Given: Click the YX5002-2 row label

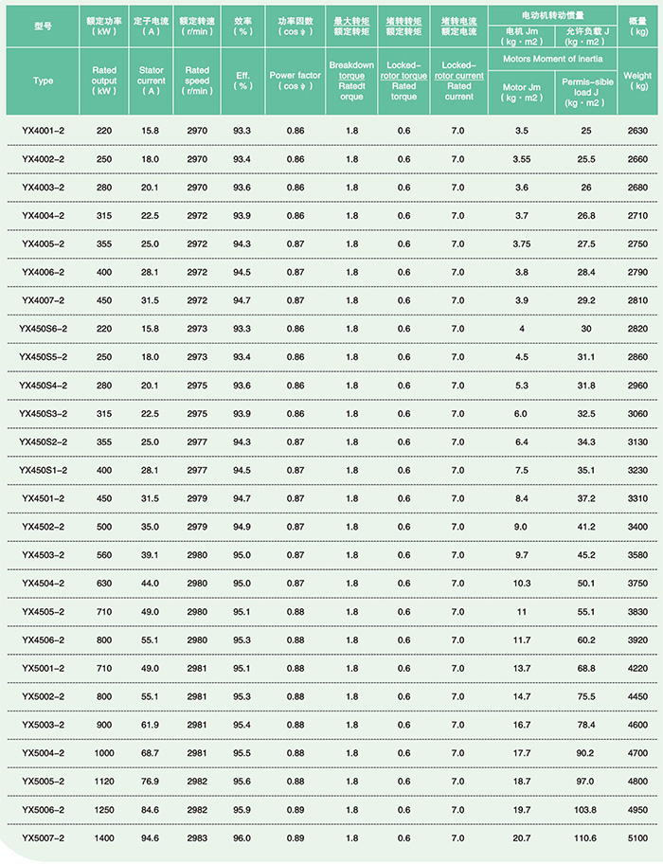Looking at the screenshot, I should [x=43, y=696].
